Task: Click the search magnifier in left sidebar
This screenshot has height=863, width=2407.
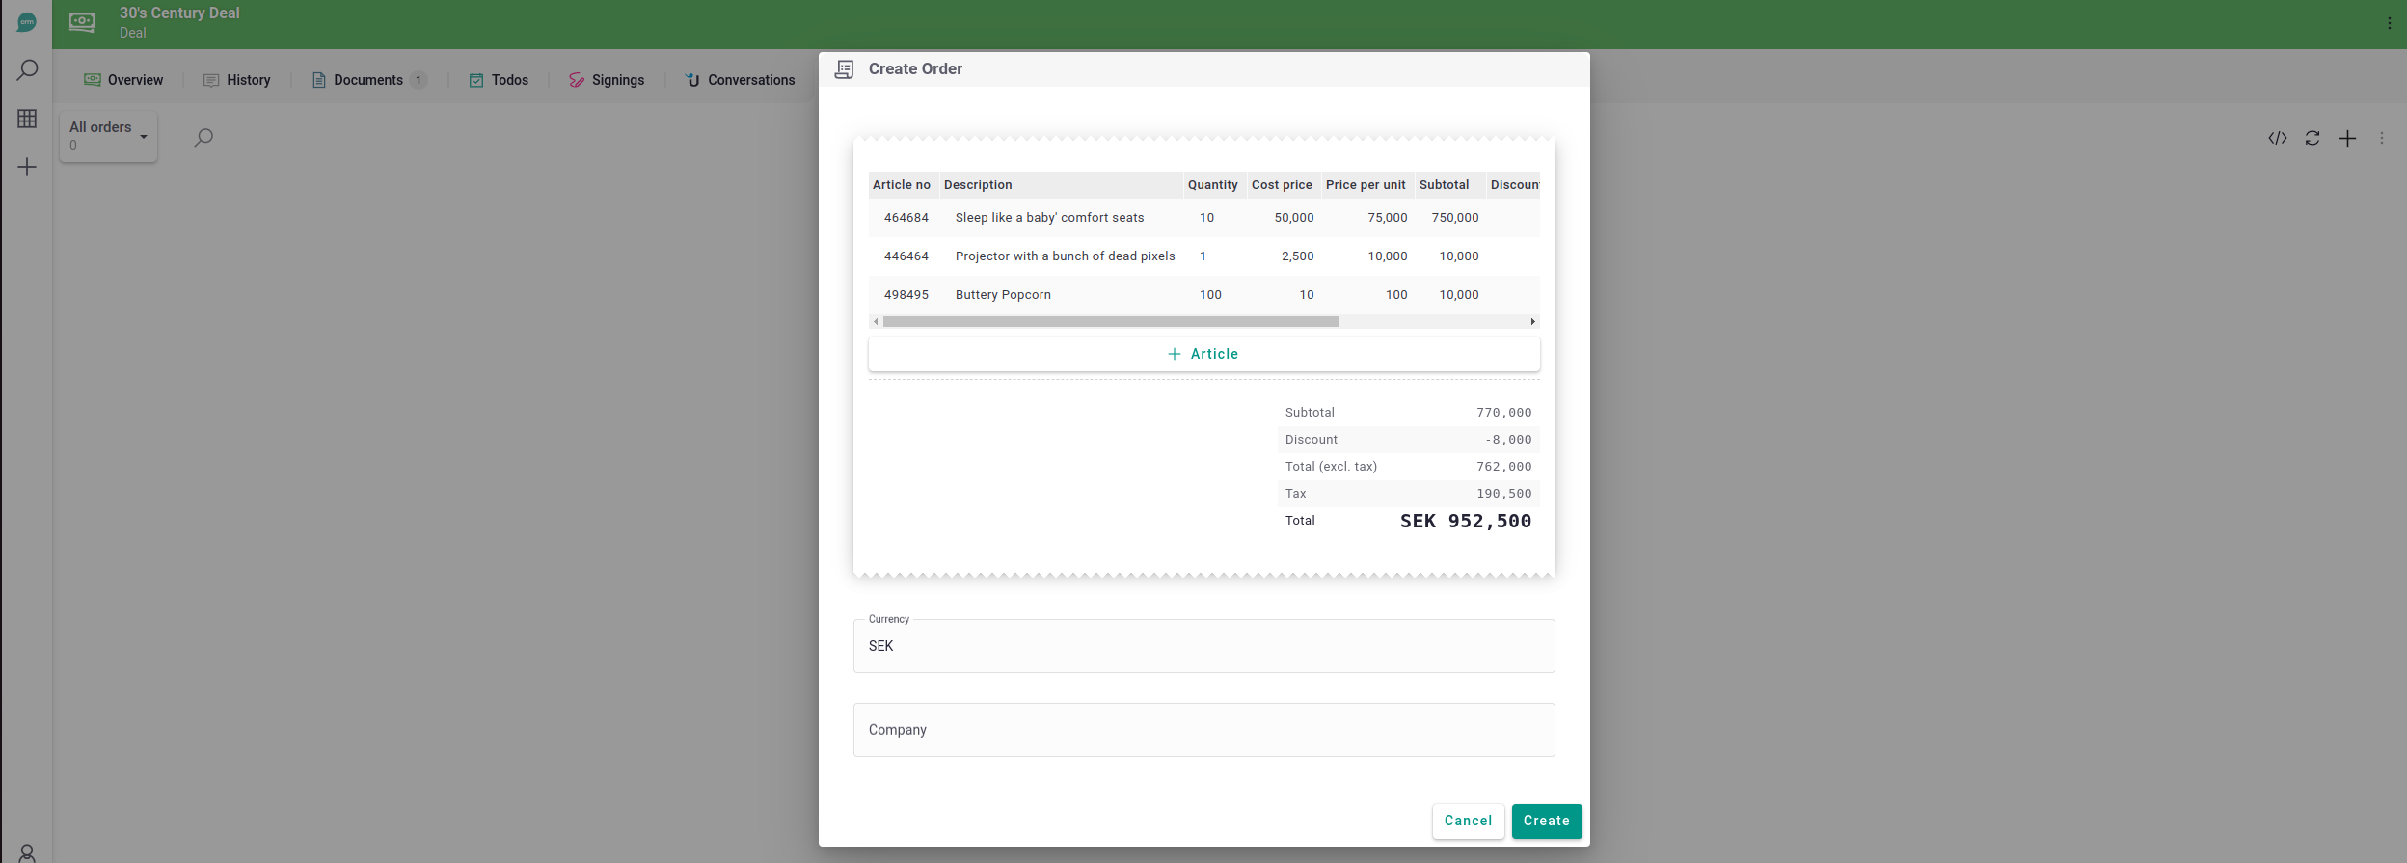Action: pyautogui.click(x=27, y=70)
